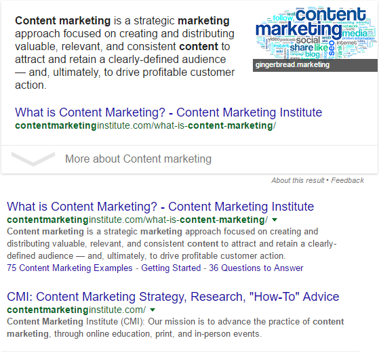Click the first organic result description snippet
Viewport: 379px width, 353px height.
tap(172, 243)
